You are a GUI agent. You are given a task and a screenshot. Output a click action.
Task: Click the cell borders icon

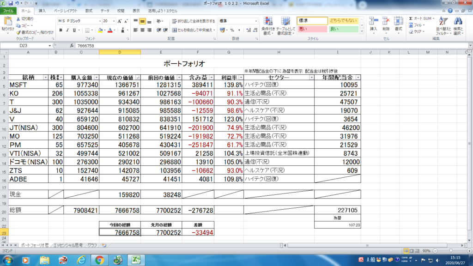[x=87, y=30]
